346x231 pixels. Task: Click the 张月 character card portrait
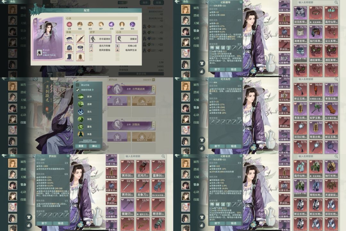(x=48, y=38)
